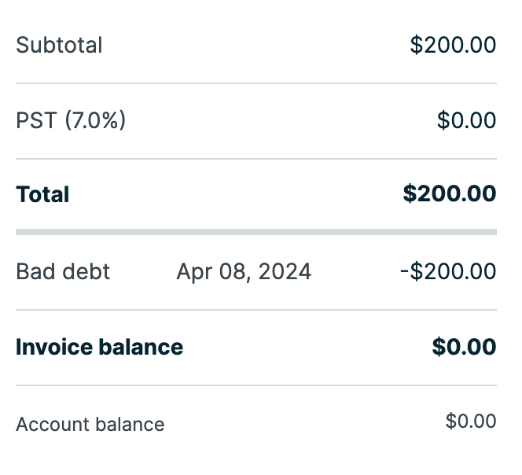The image size is (522, 475).
Task: Click empty space between Bad debt and date
Action: pos(143,272)
